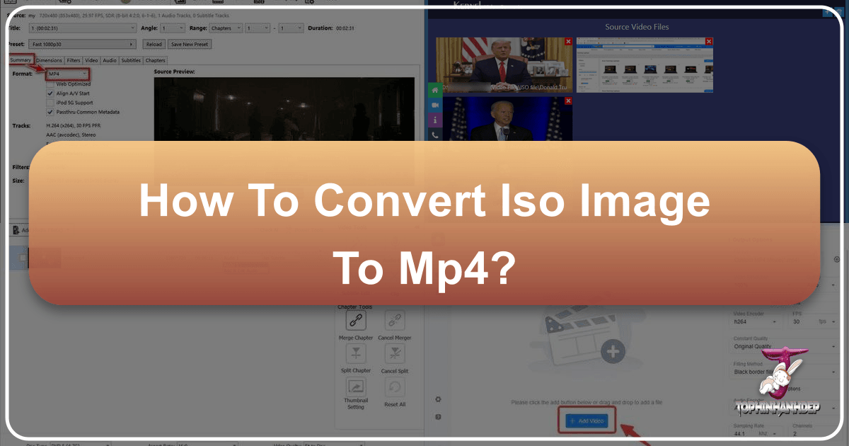Screen dimensions: 849x446
Task: Click the Save New Preset button
Action: (x=189, y=44)
